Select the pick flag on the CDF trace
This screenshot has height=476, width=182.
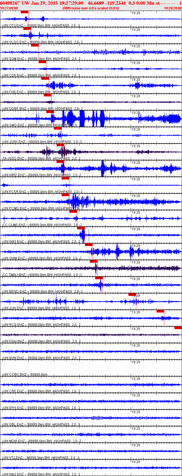[42, 62]
